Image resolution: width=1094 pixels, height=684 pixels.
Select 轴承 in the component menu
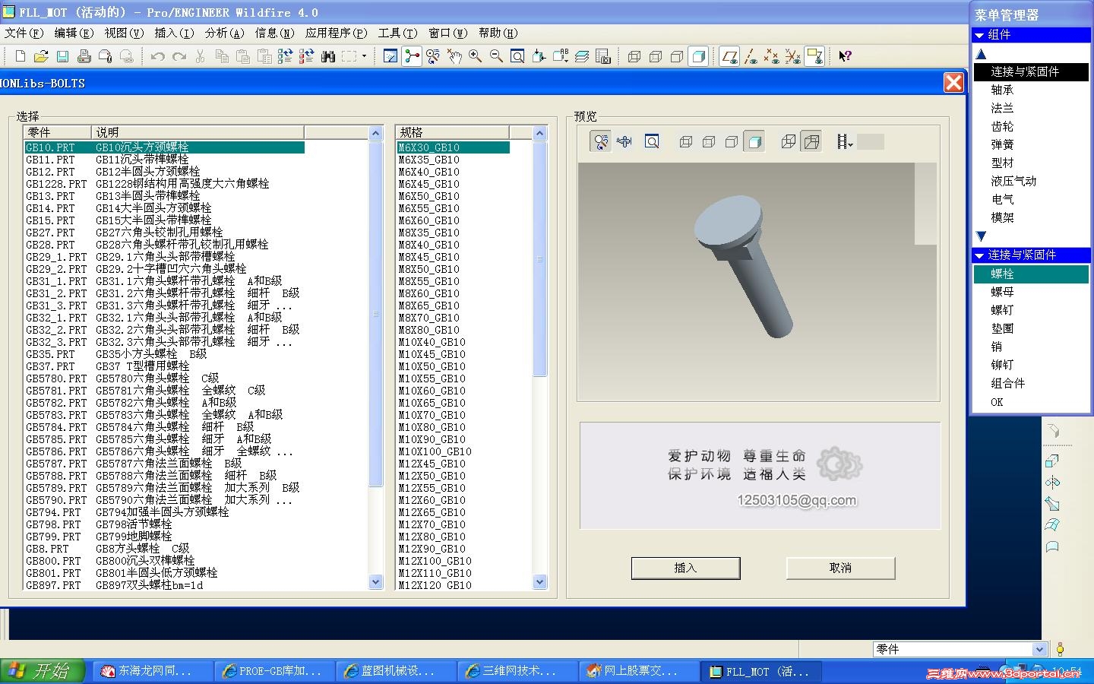pos(1031,90)
